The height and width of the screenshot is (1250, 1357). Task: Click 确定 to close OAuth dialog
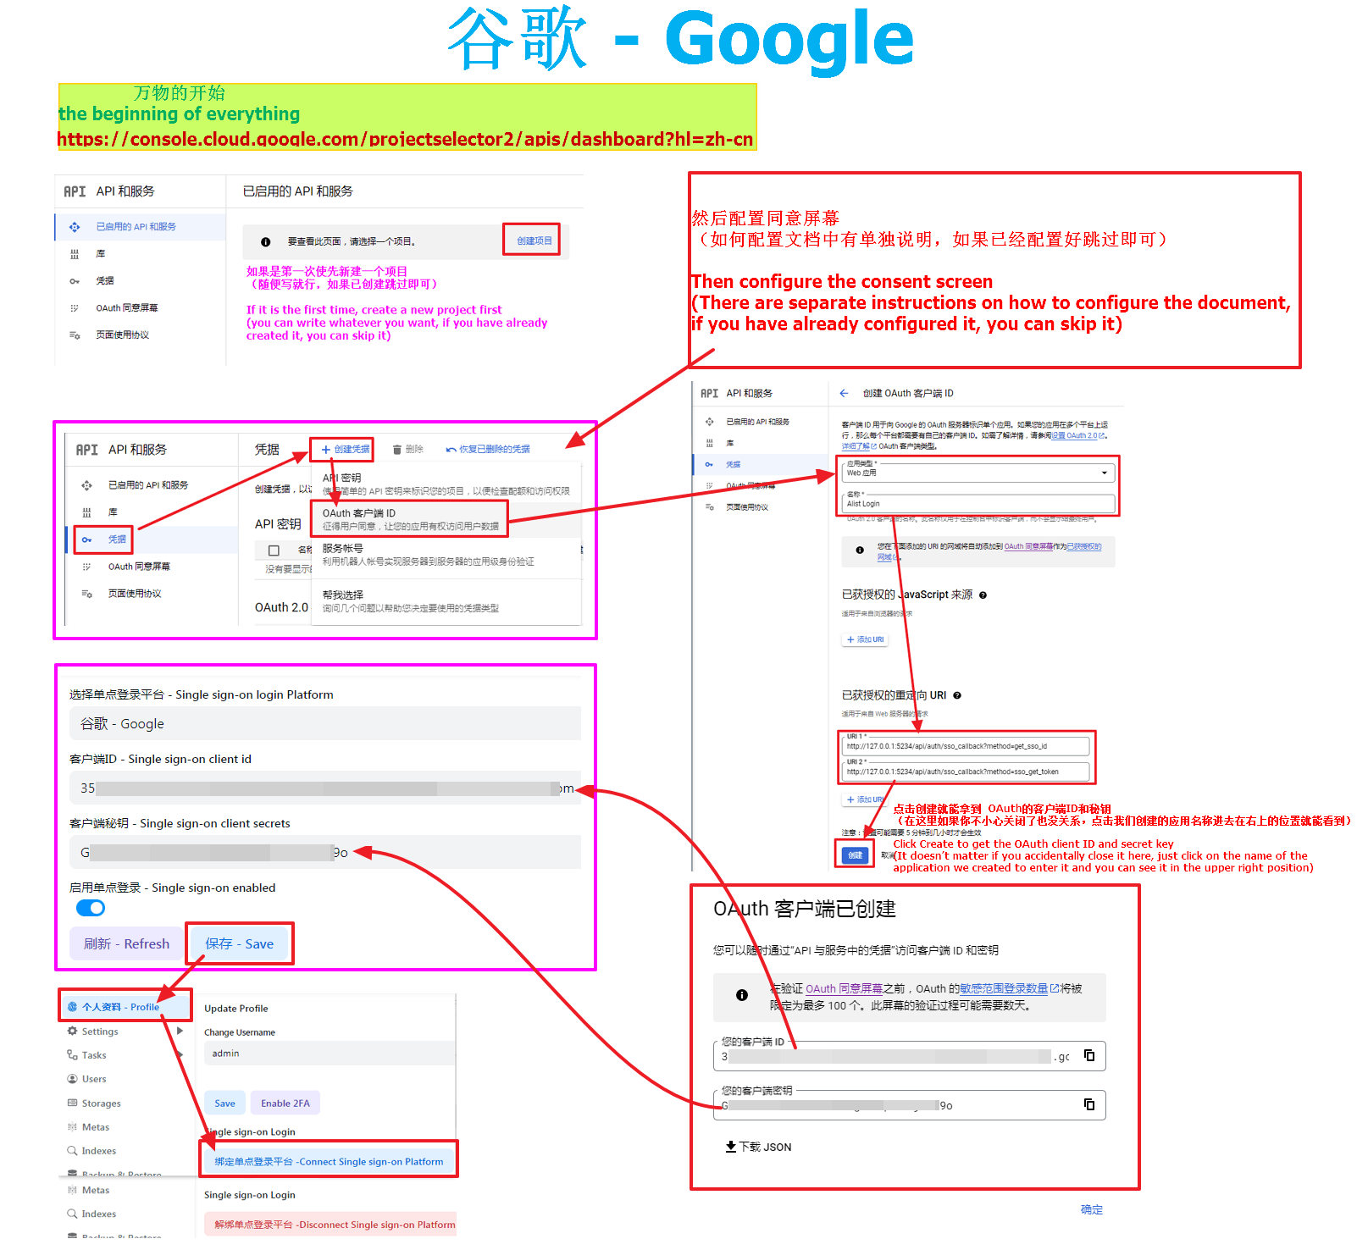point(1092,1209)
